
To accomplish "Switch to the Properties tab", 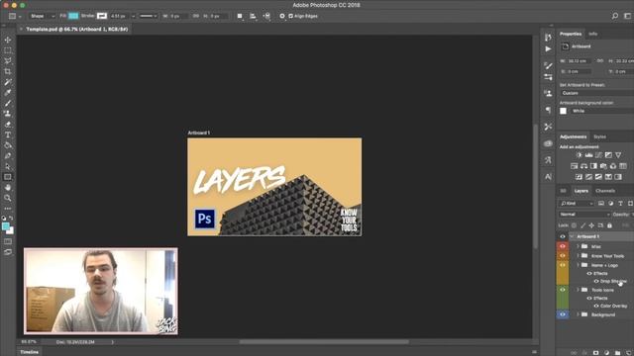I will coord(571,34).
